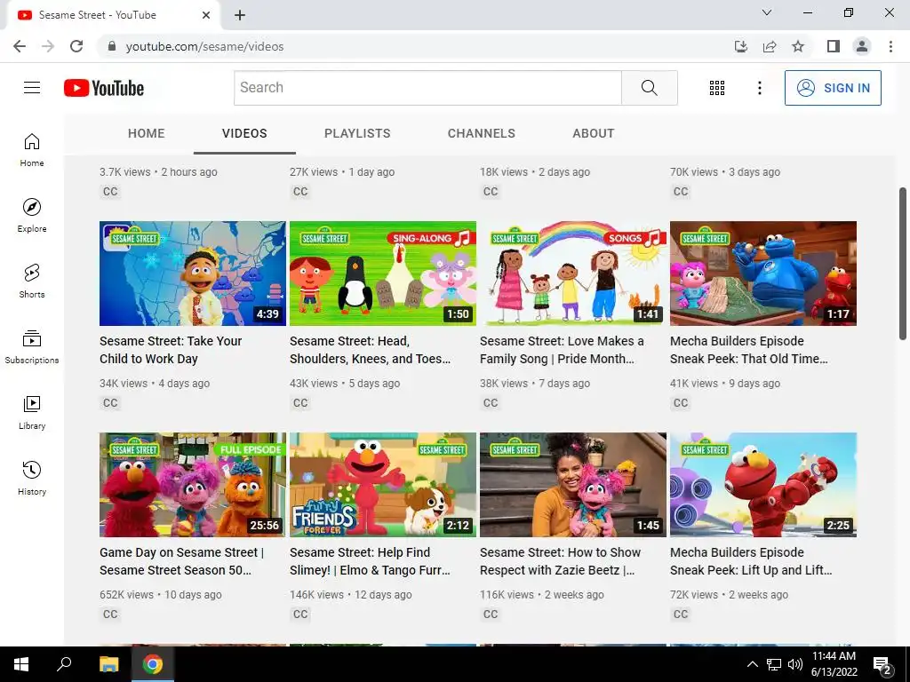
Task: Open Shorts in the sidebar
Action: (x=32, y=282)
